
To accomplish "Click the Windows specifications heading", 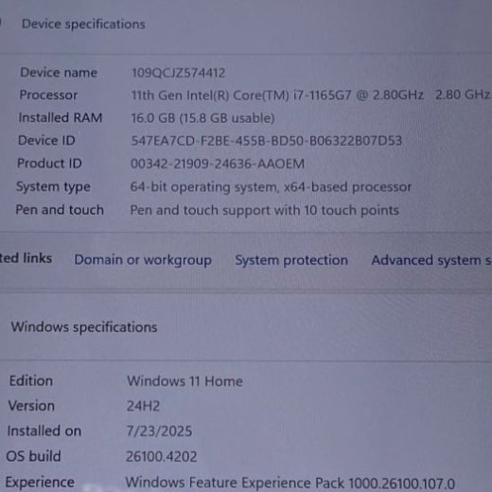I will coord(84,327).
